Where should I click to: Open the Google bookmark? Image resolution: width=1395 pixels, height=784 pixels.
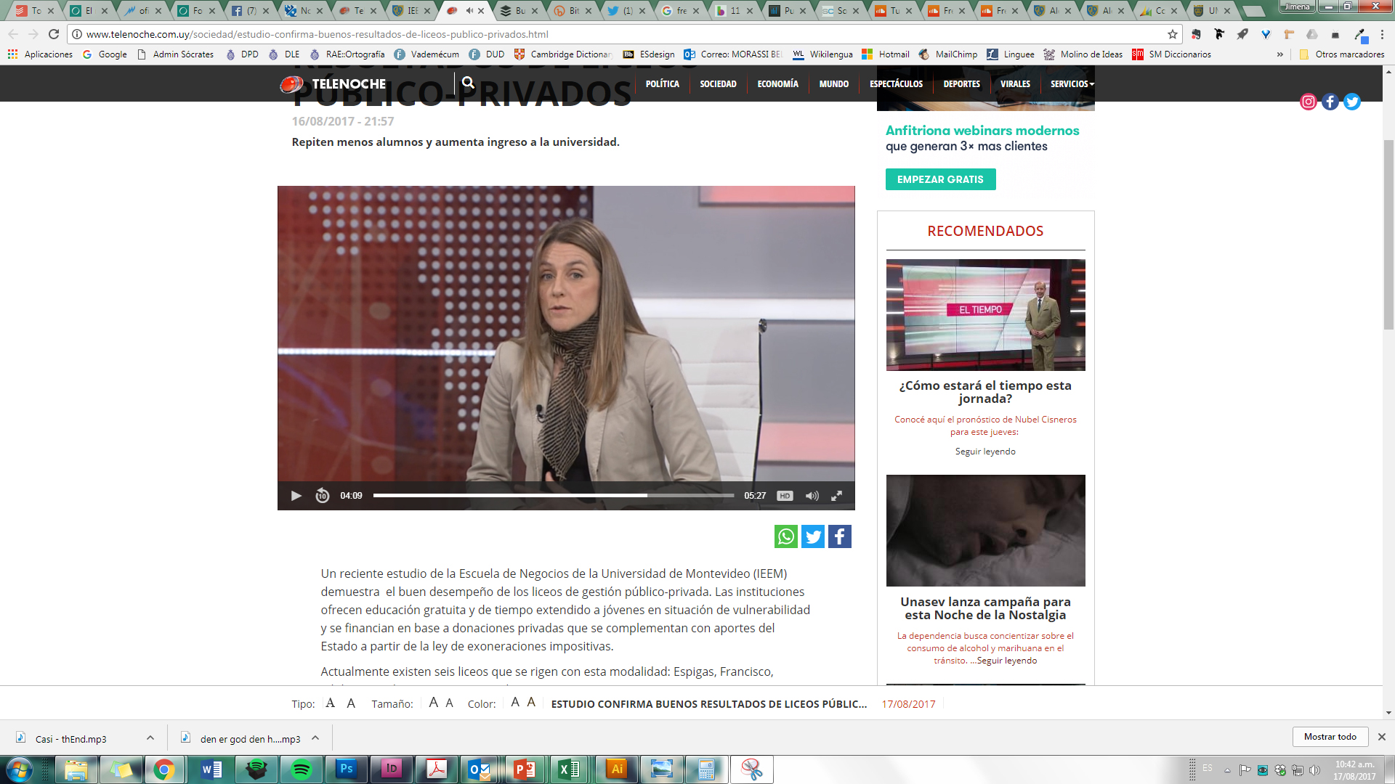click(x=105, y=54)
